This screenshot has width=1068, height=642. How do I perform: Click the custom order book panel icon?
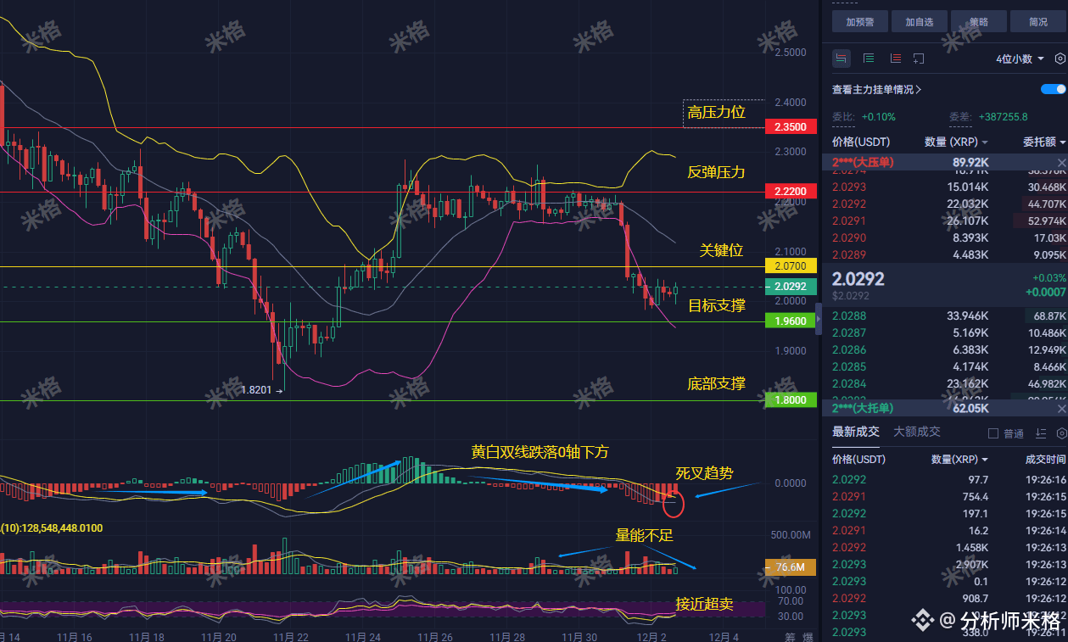[918, 59]
